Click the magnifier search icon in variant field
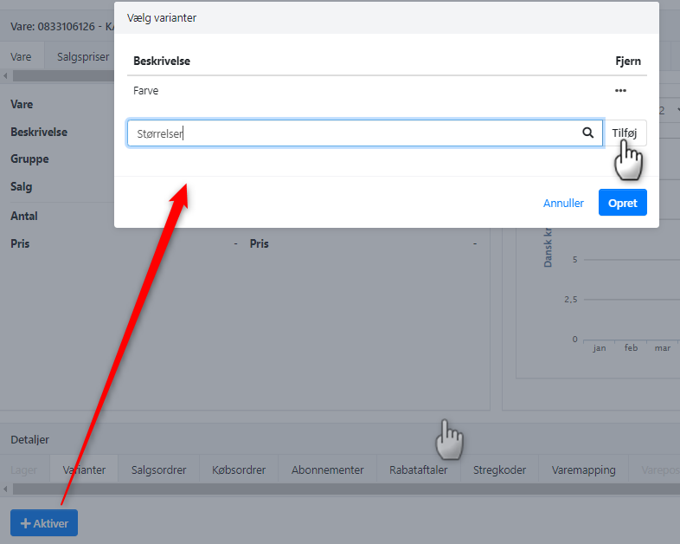 pyautogui.click(x=588, y=133)
